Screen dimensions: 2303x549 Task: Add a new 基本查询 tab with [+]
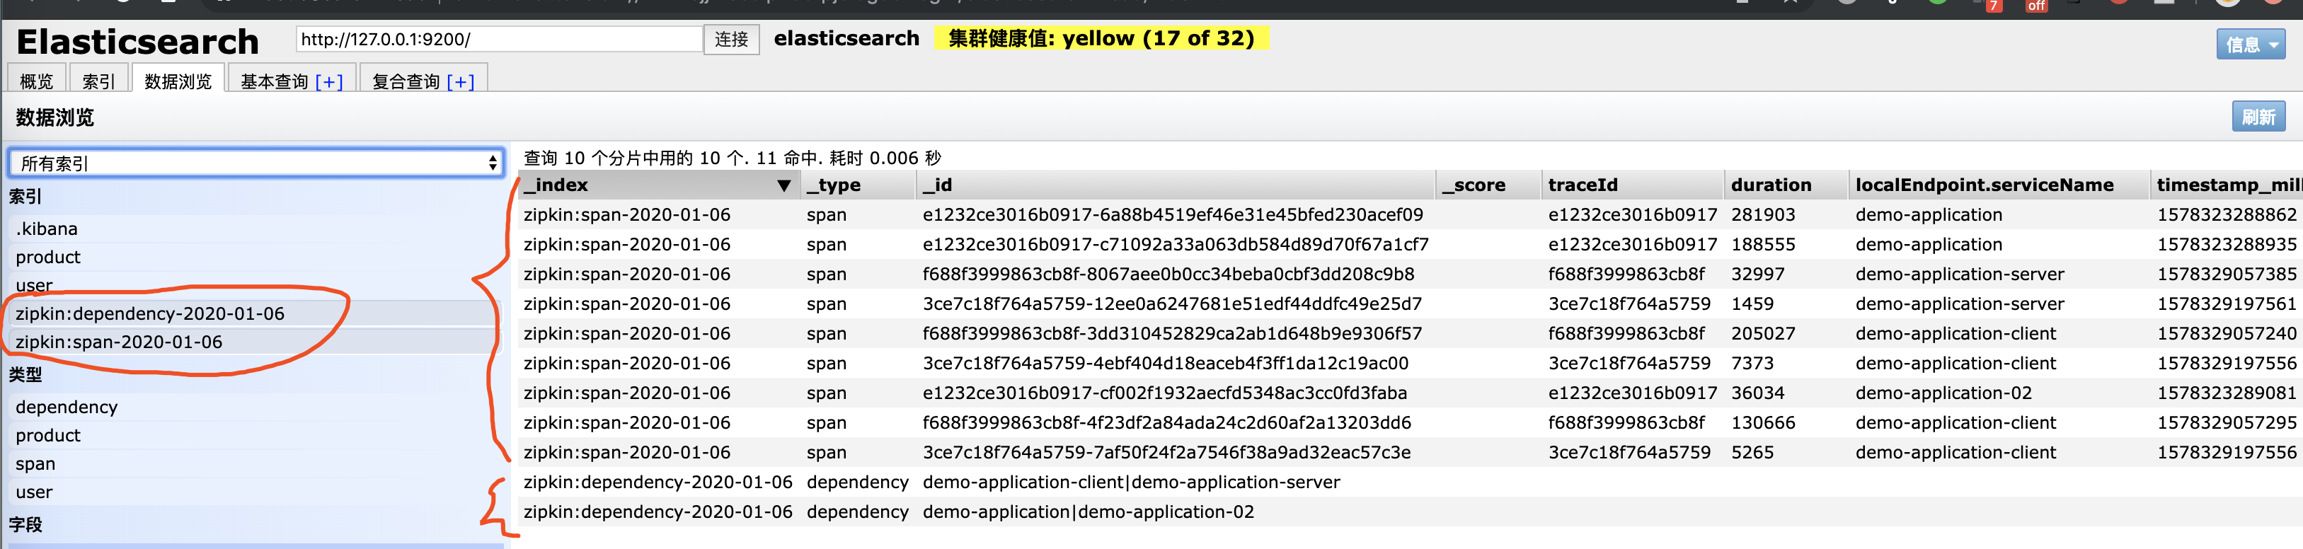pyautogui.click(x=330, y=81)
